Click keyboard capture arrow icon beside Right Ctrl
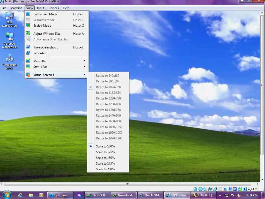Image resolution: width=265 pixels, height=199 pixels. [x=245, y=189]
